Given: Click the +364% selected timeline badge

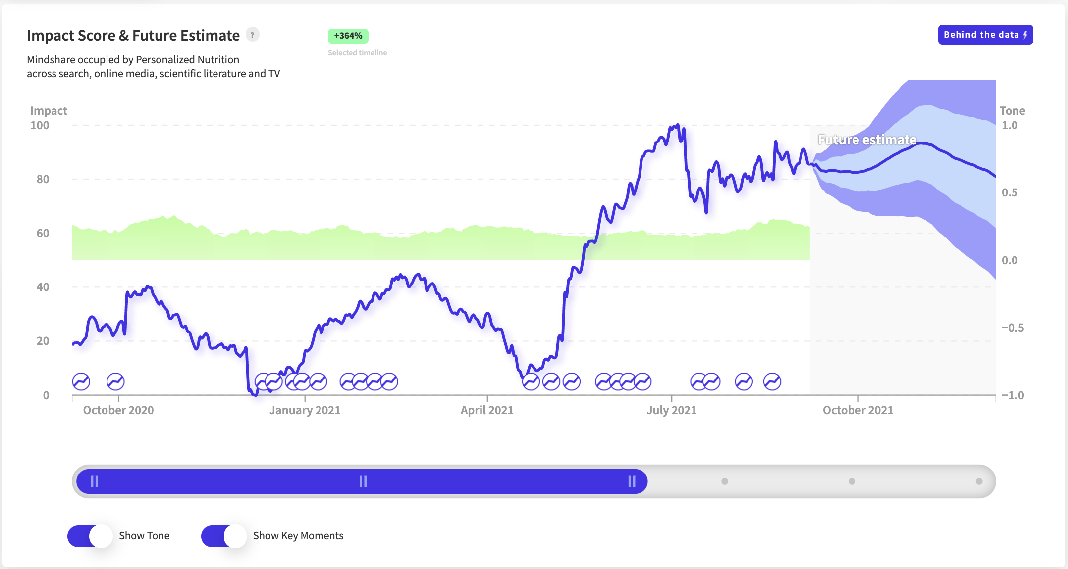Looking at the screenshot, I should [x=348, y=36].
